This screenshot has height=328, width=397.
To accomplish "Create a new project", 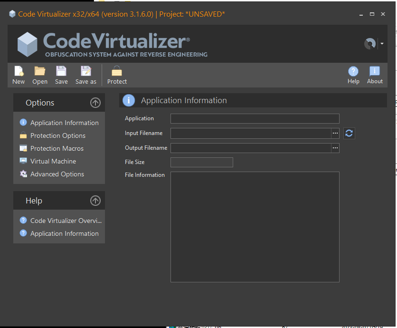I will click(x=19, y=74).
